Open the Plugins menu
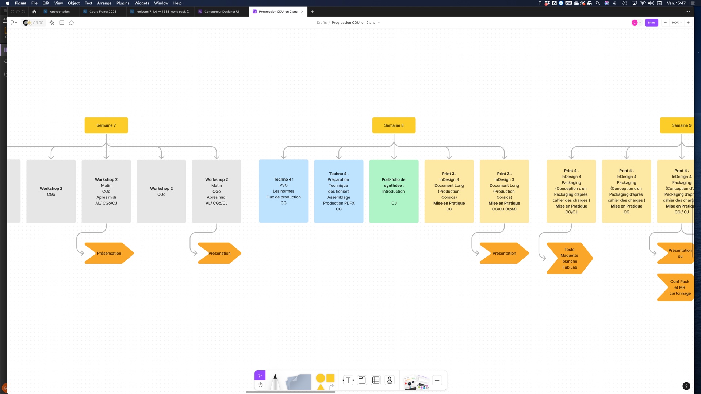 tap(123, 3)
